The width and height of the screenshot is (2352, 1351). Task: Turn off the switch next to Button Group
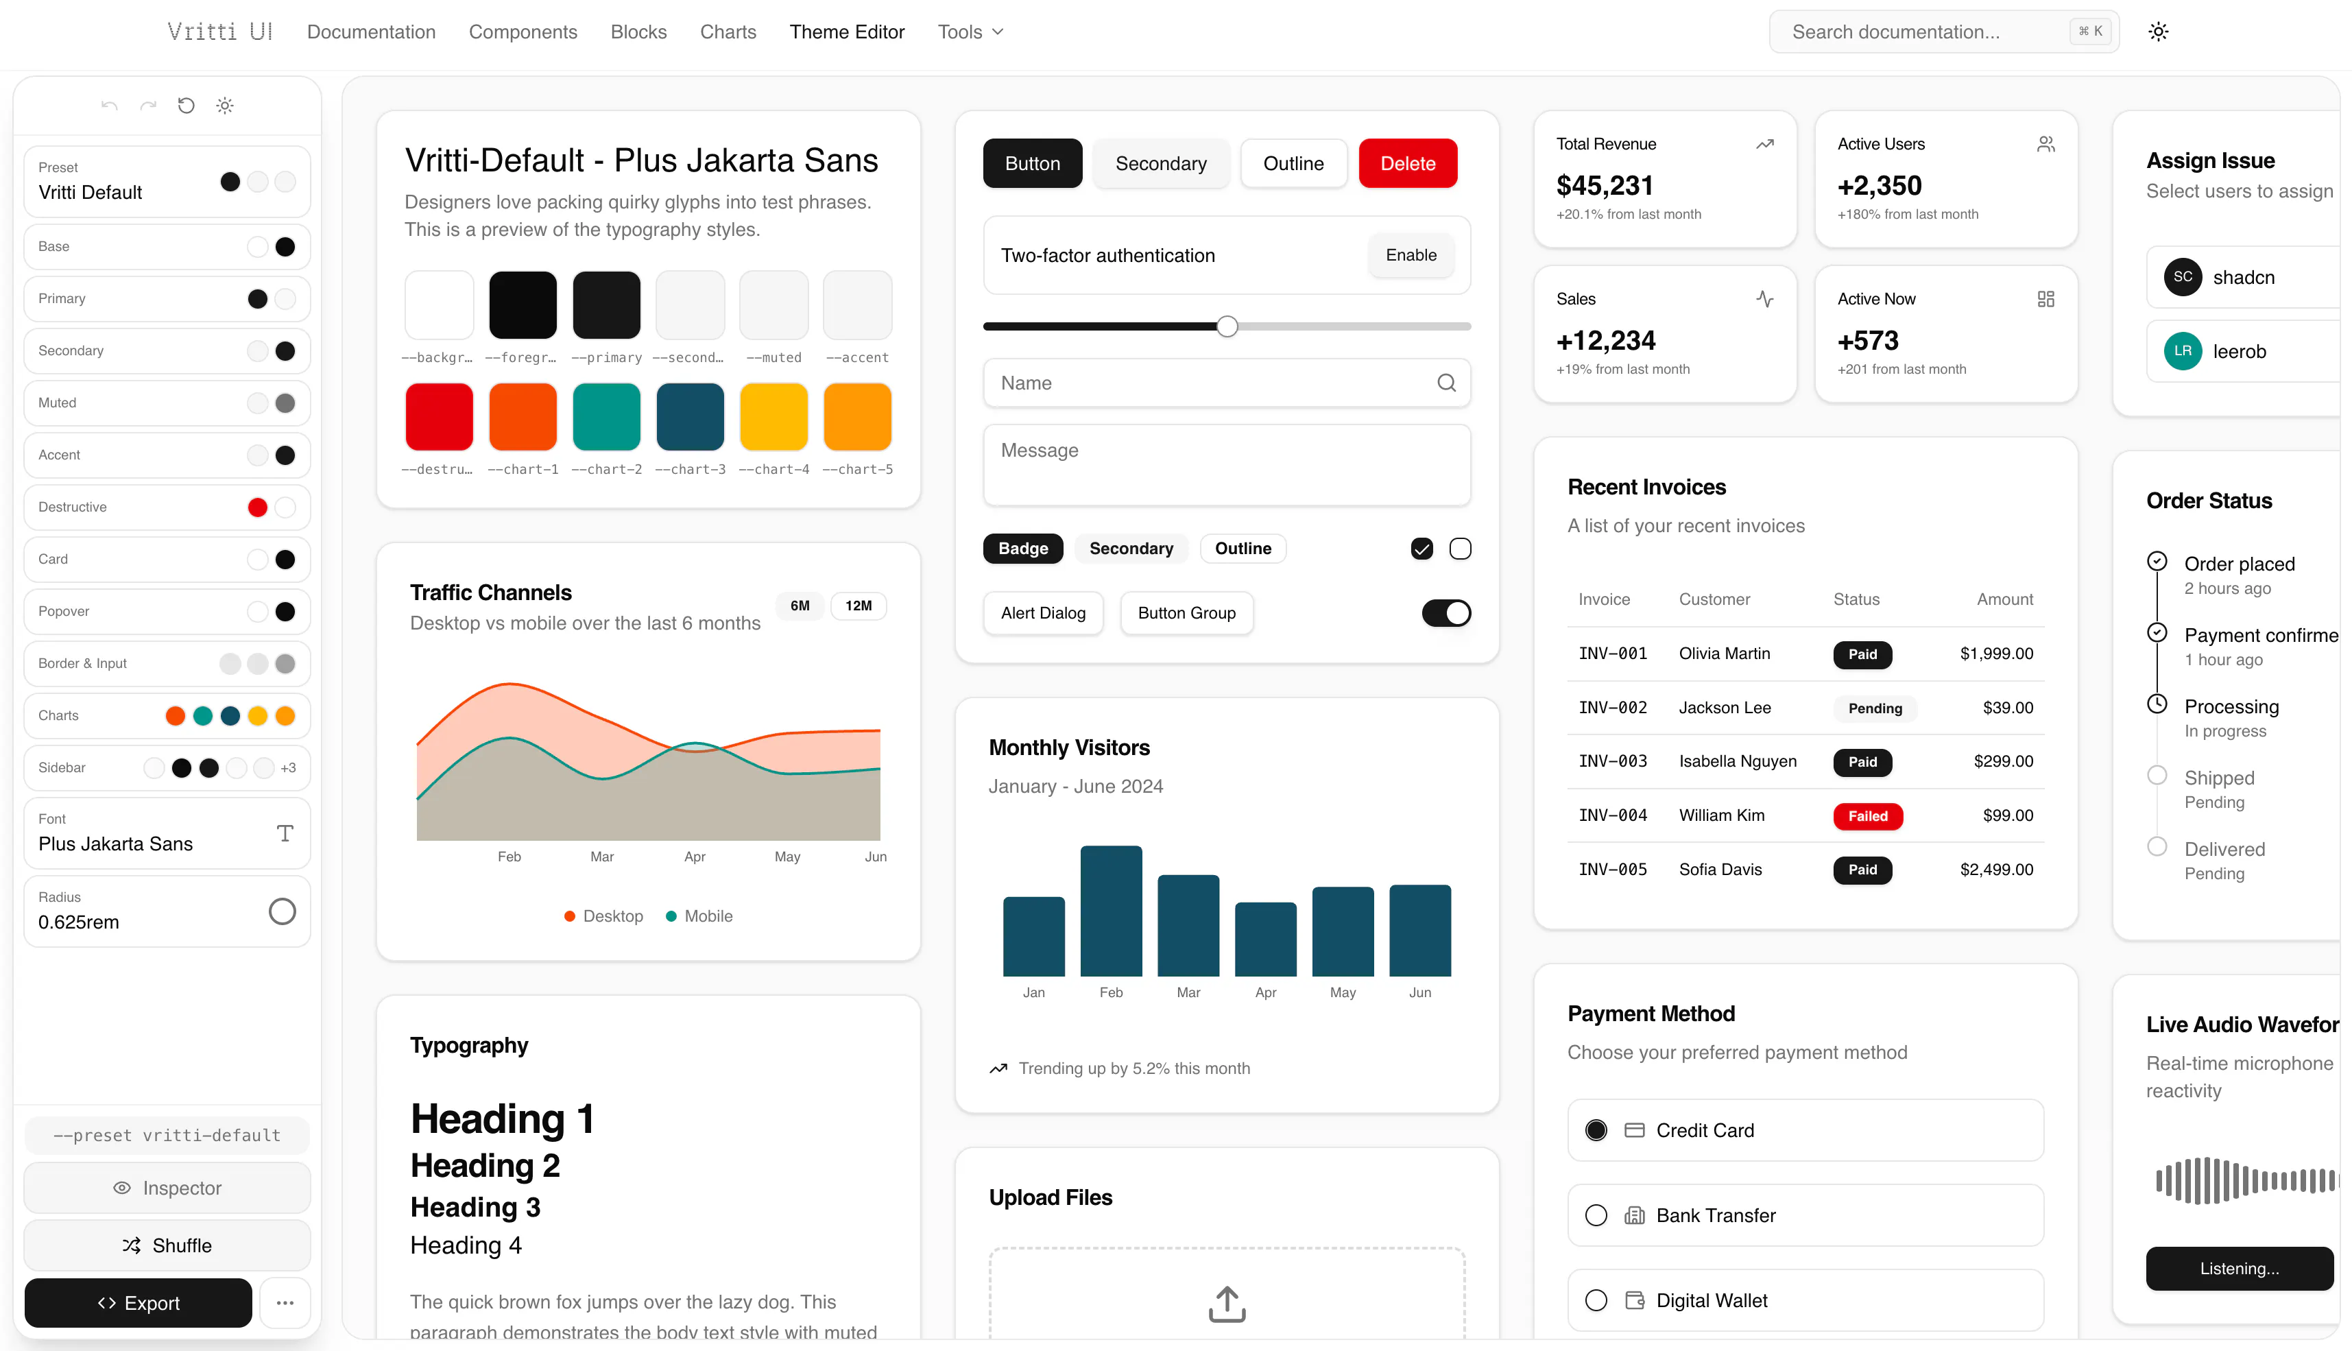(1445, 612)
